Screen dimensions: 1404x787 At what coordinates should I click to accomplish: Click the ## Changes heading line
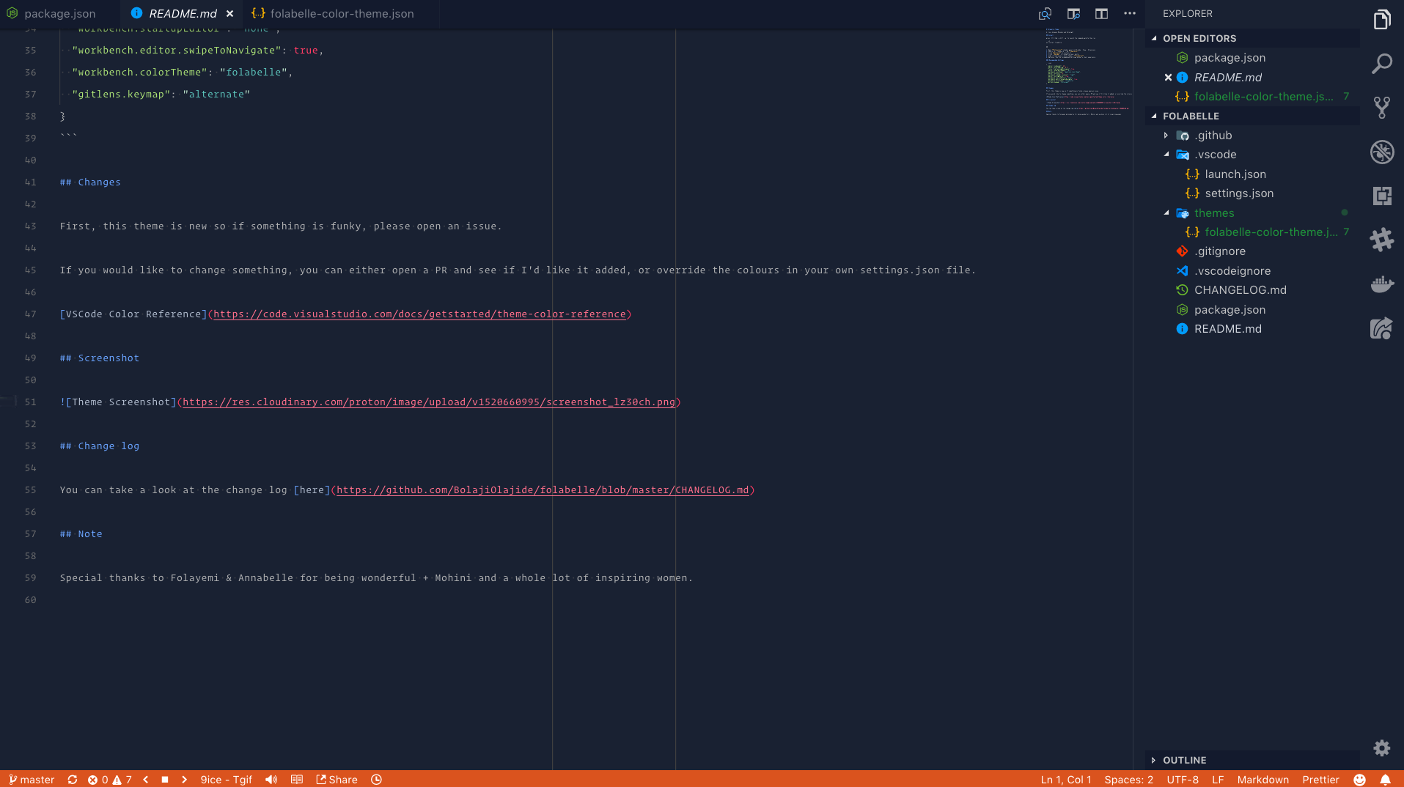coord(90,182)
